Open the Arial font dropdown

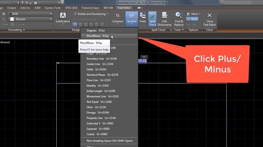tap(51, 13)
